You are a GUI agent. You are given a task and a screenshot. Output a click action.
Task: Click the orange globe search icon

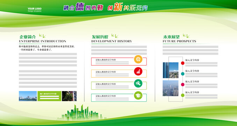[x=138, y=59]
